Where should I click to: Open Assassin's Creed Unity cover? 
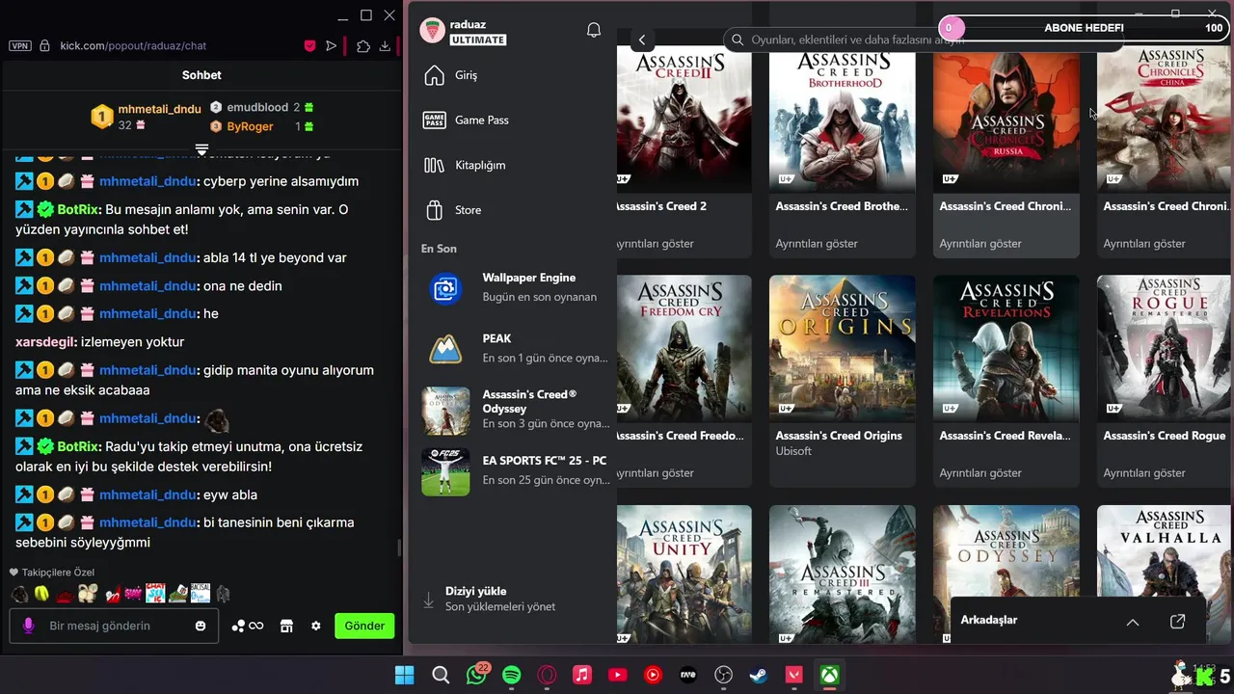[x=684, y=574]
